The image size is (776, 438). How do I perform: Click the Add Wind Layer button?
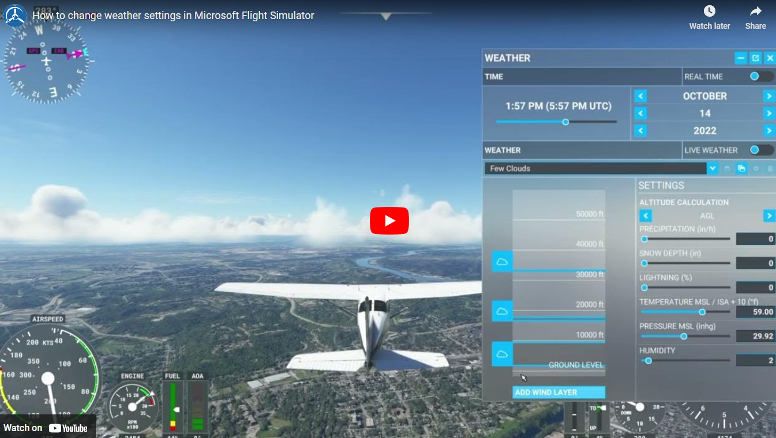tap(558, 392)
